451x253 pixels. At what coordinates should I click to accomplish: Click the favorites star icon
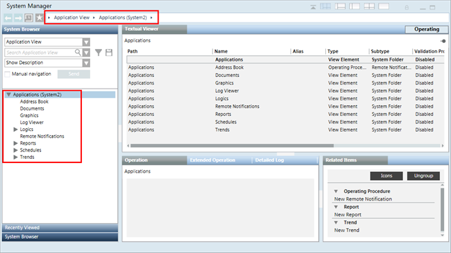click(x=39, y=18)
